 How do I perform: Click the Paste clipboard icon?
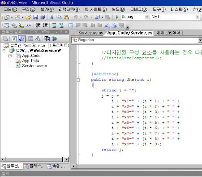[x=66, y=17]
